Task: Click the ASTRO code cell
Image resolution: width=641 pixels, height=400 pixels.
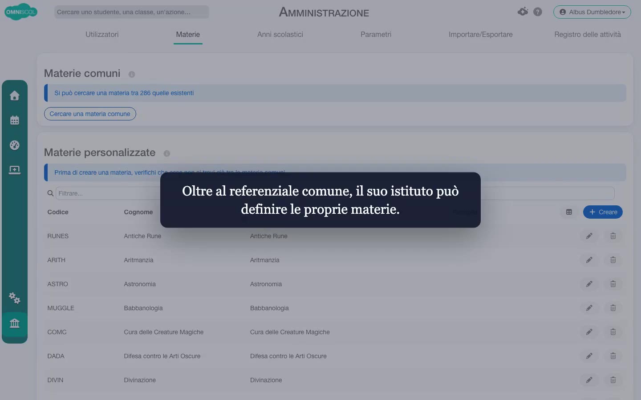Action: coord(58,284)
